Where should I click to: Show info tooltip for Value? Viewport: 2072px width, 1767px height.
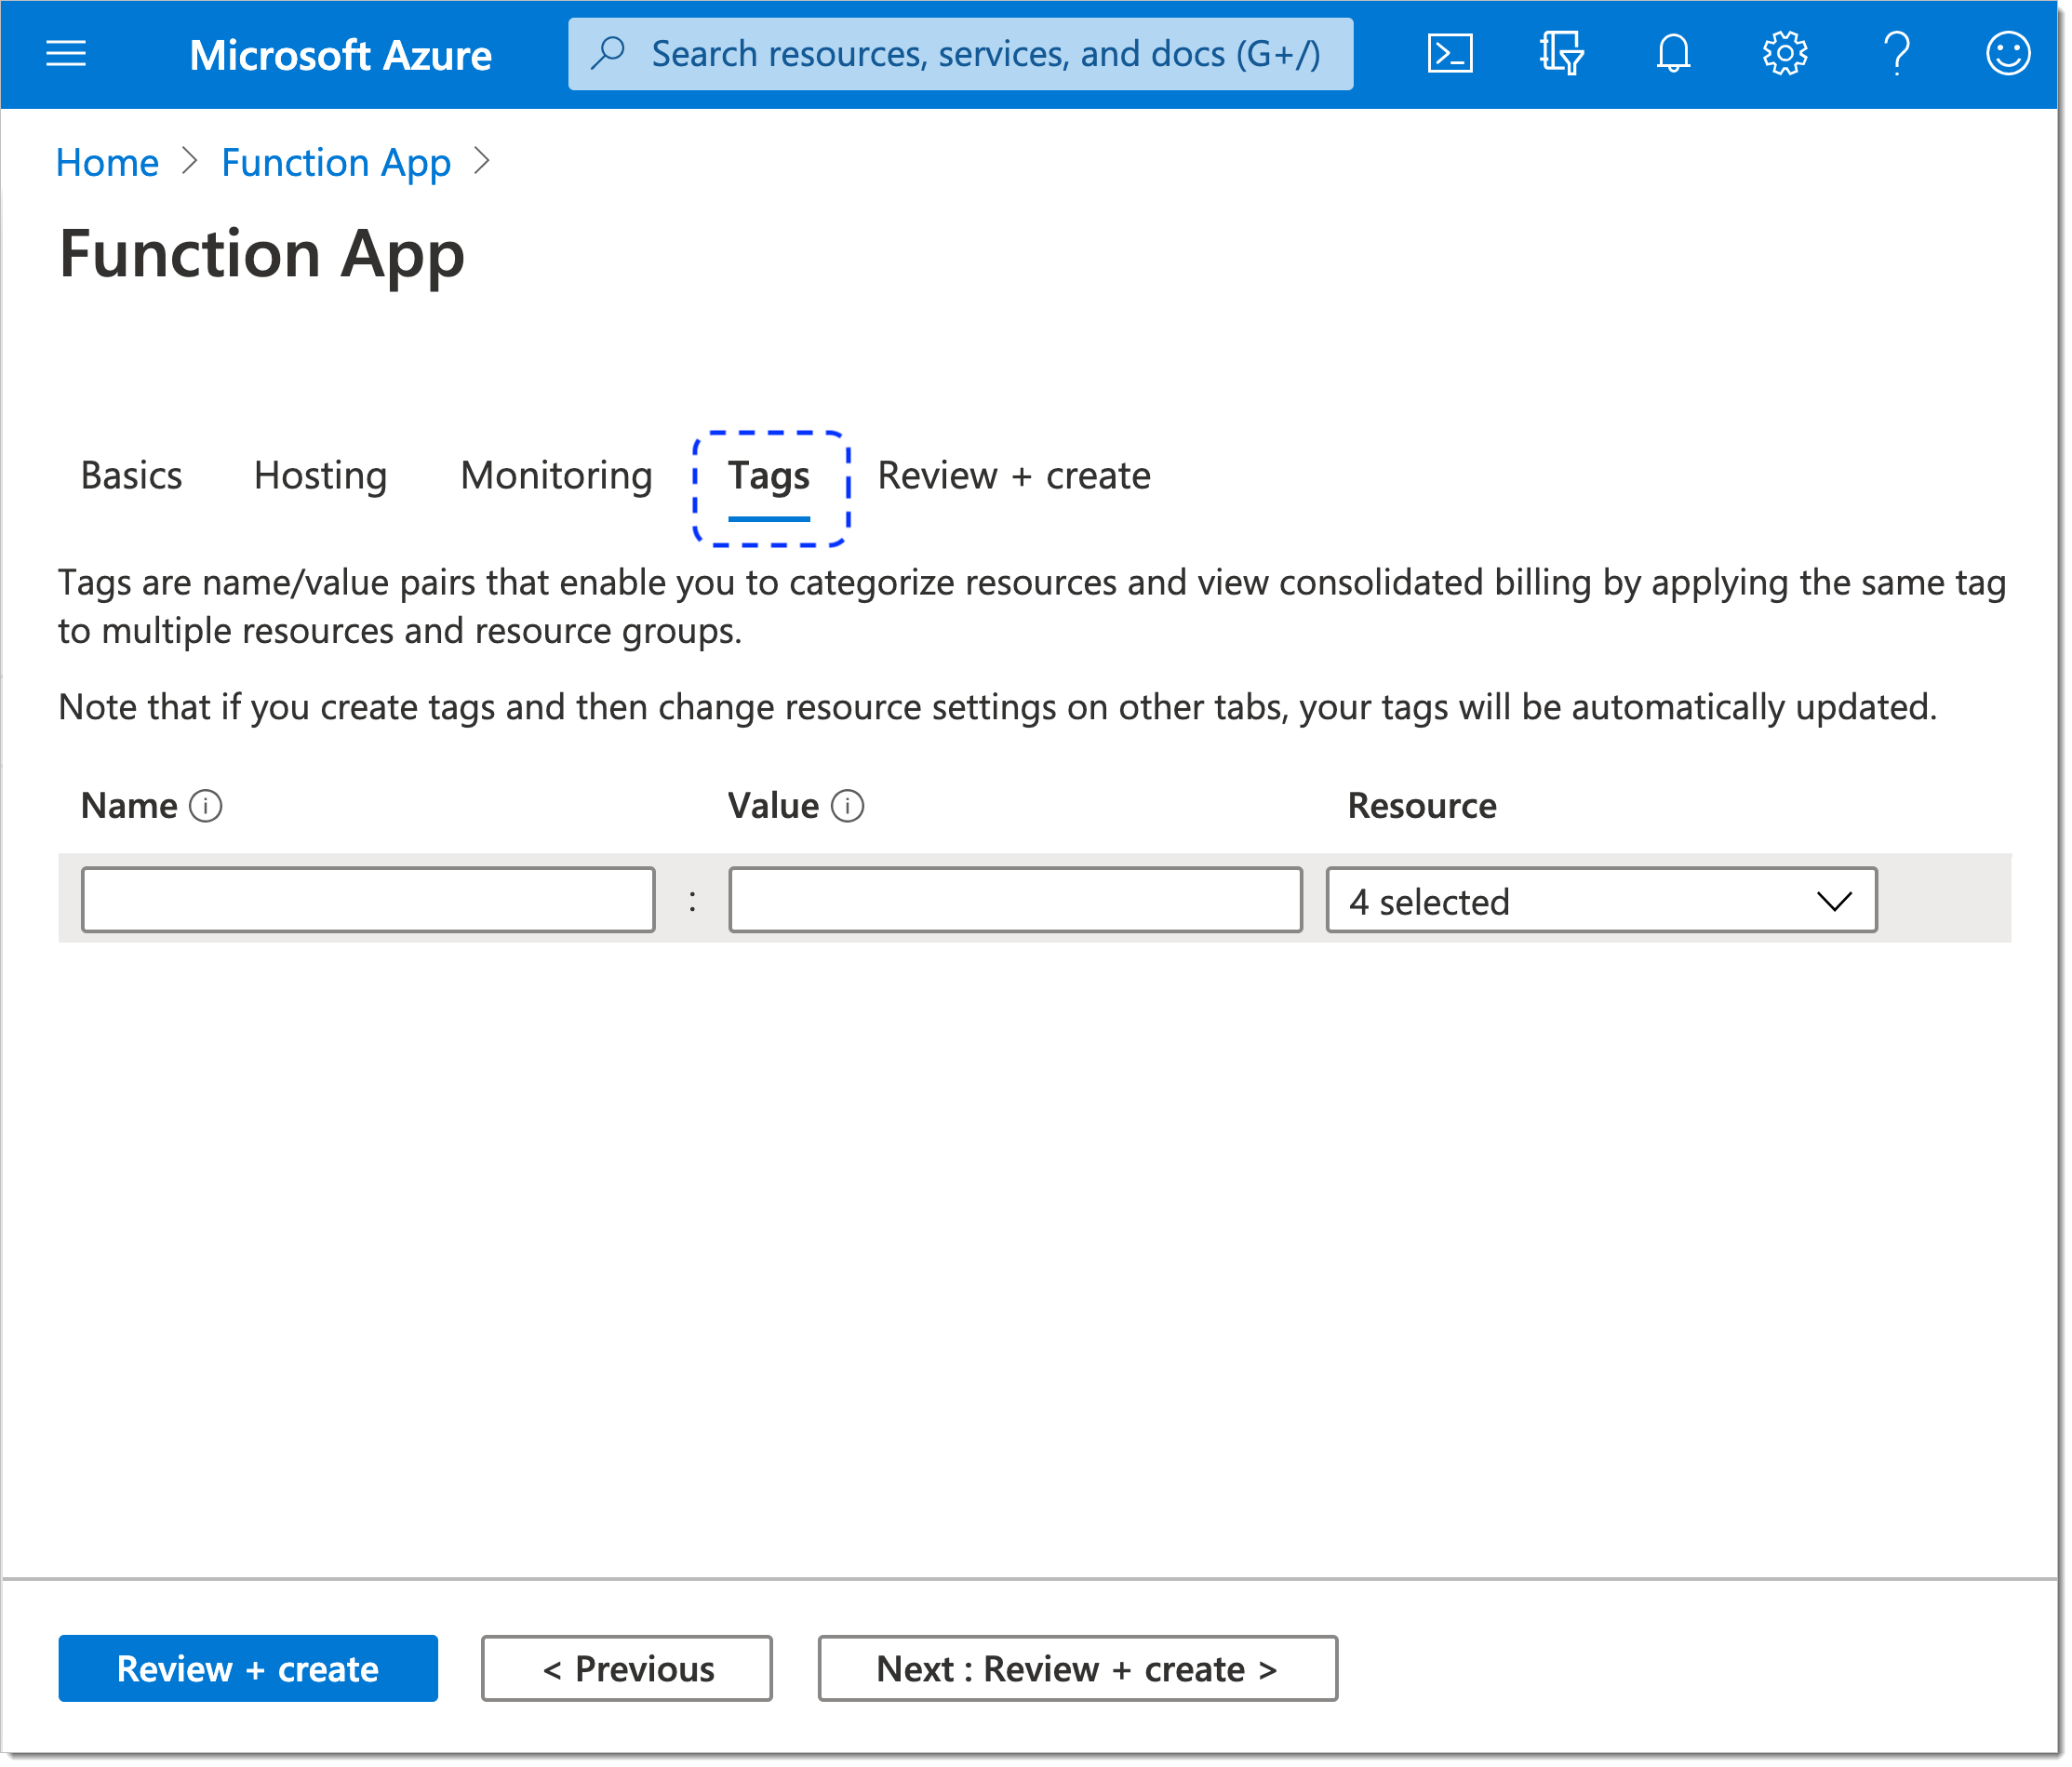[848, 806]
